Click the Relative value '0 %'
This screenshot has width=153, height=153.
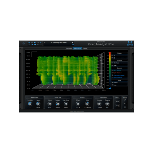tap(107, 108)
